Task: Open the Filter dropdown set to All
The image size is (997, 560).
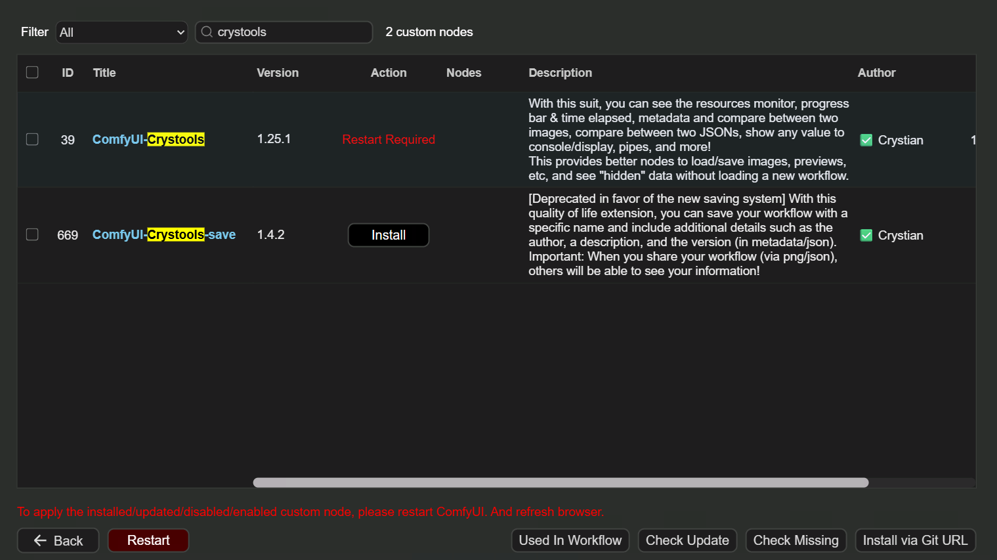Action: (x=122, y=32)
